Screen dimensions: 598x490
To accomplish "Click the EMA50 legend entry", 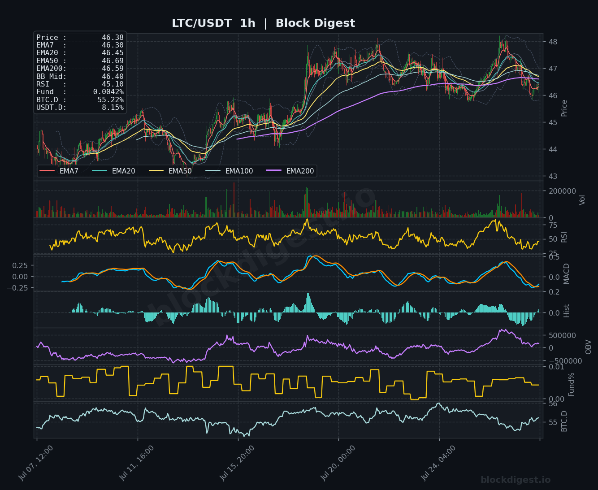I will pos(170,171).
